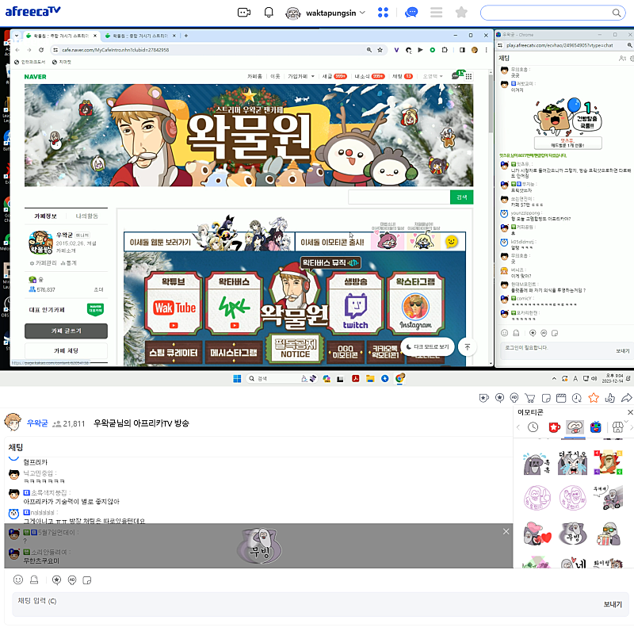Click the sticker icon below chat
This screenshot has height=635, width=634.
(x=86, y=580)
